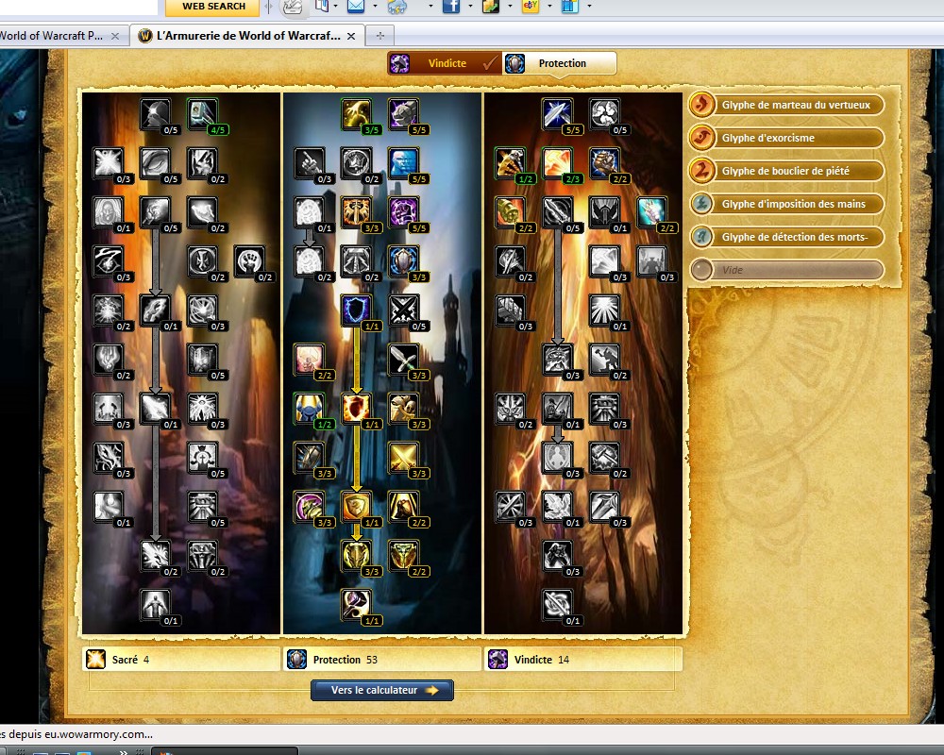Open Glyphe d'exorcisme
This screenshot has width=944, height=755.
(x=786, y=138)
